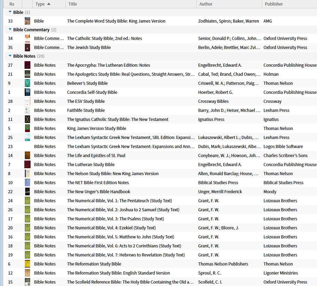Select title 'The Lutheran Study Bible'

[91, 164]
